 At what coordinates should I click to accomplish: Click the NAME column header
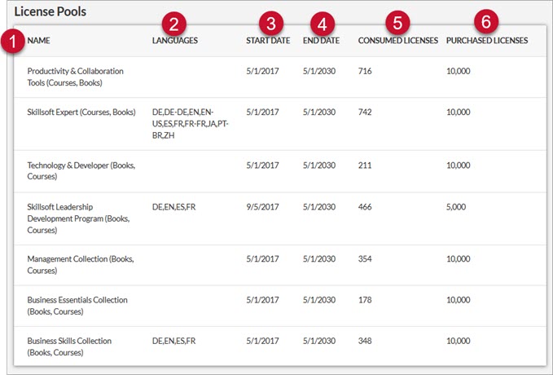pos(38,41)
